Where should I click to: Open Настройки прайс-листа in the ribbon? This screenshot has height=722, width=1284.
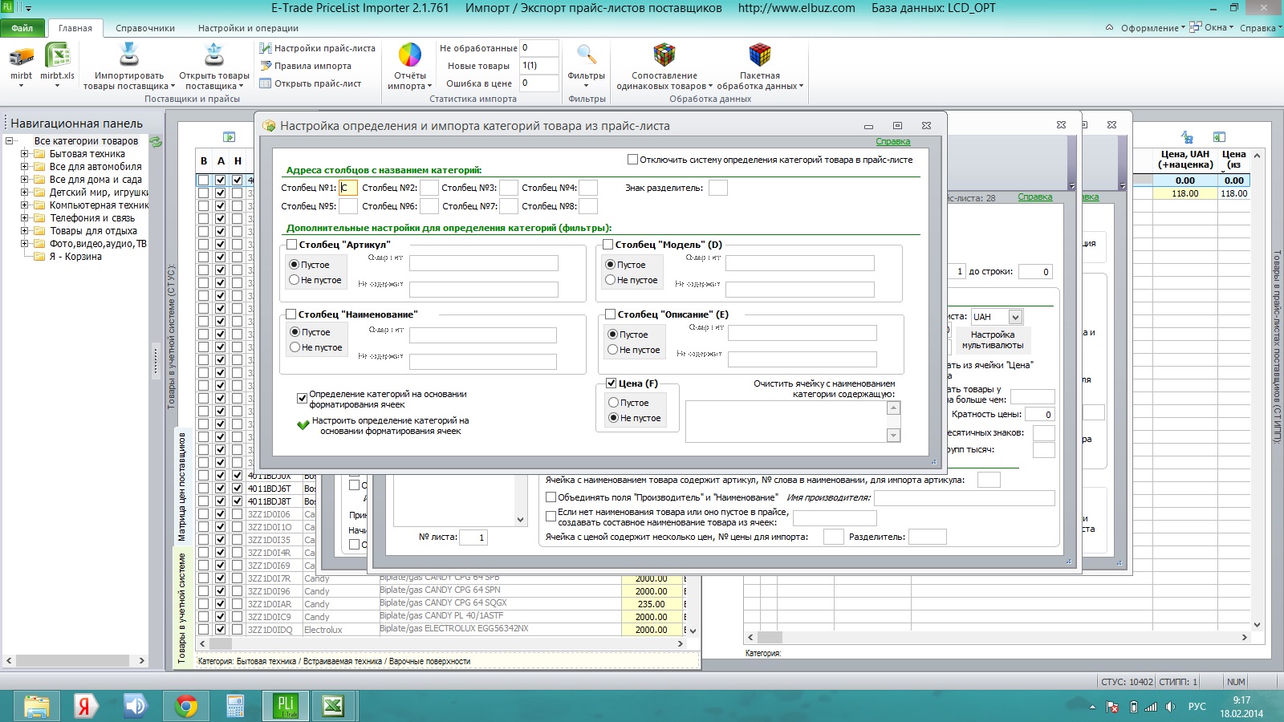pos(317,48)
